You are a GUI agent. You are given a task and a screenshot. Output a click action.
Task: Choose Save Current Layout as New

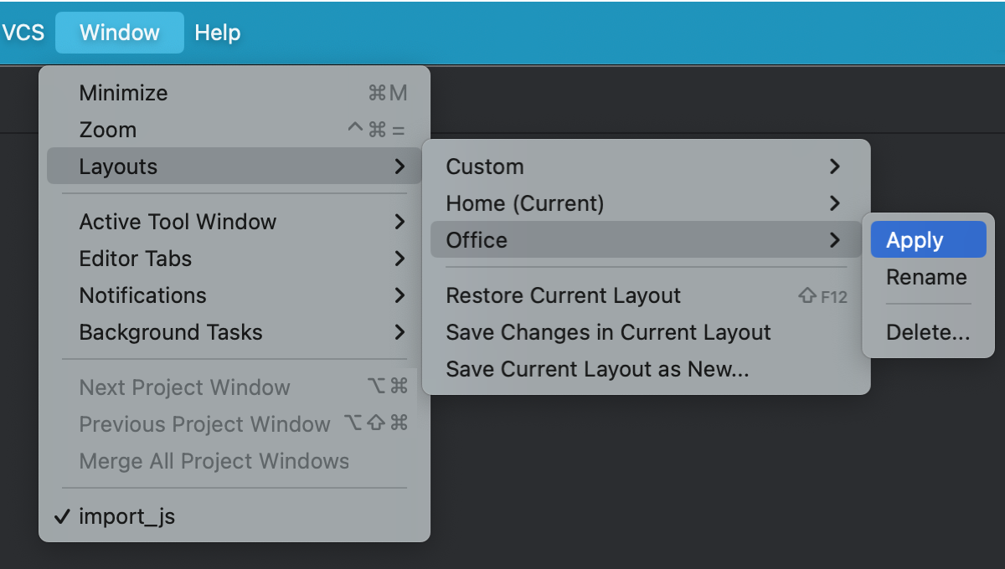click(597, 369)
